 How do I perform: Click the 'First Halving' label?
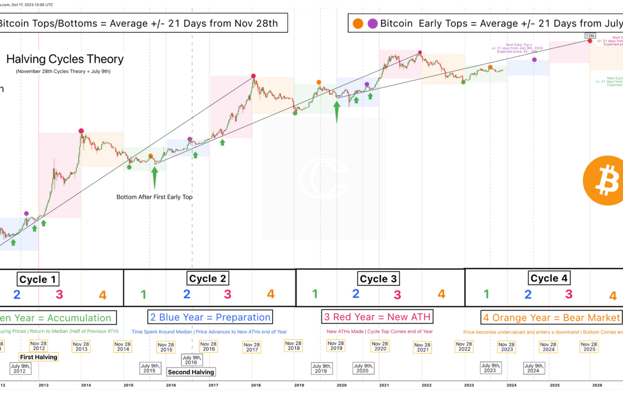[x=38, y=357]
